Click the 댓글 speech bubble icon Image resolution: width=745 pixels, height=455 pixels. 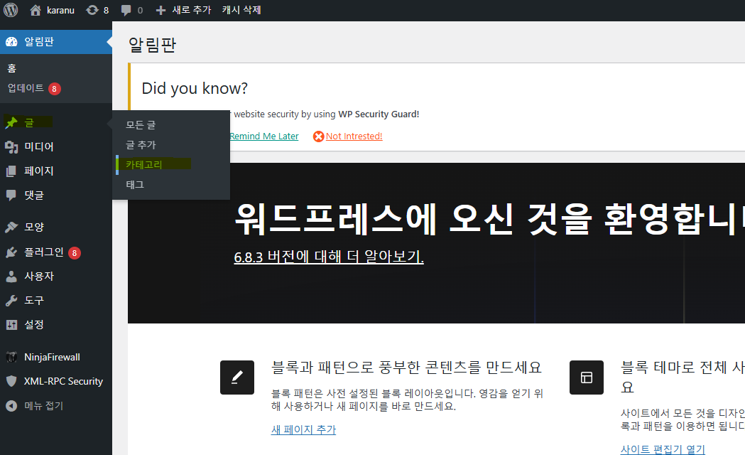pyautogui.click(x=11, y=196)
